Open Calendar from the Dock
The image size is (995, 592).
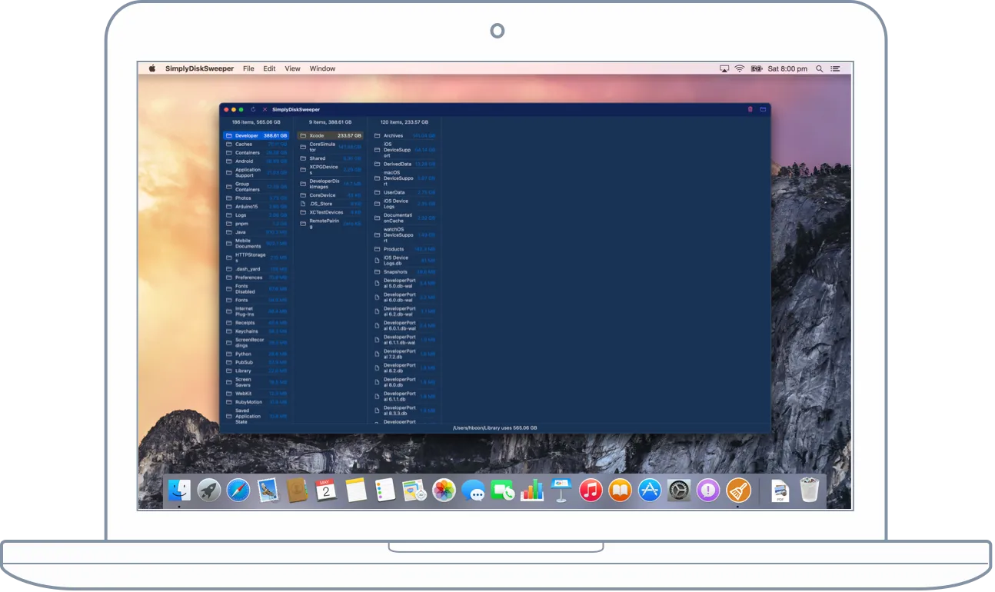(326, 490)
